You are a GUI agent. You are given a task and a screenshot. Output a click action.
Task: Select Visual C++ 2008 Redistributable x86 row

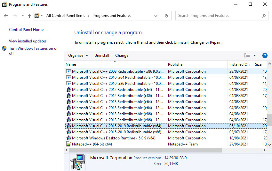pos(166,71)
